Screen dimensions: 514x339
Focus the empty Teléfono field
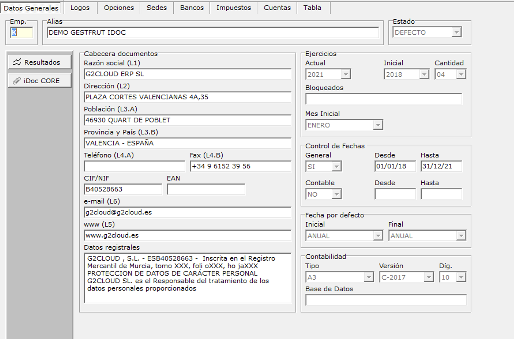(x=134, y=166)
